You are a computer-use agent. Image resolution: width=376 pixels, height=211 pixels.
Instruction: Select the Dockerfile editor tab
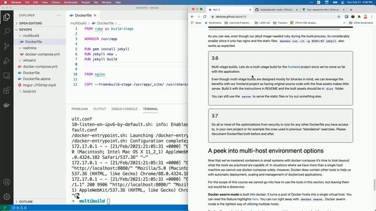click(83, 15)
